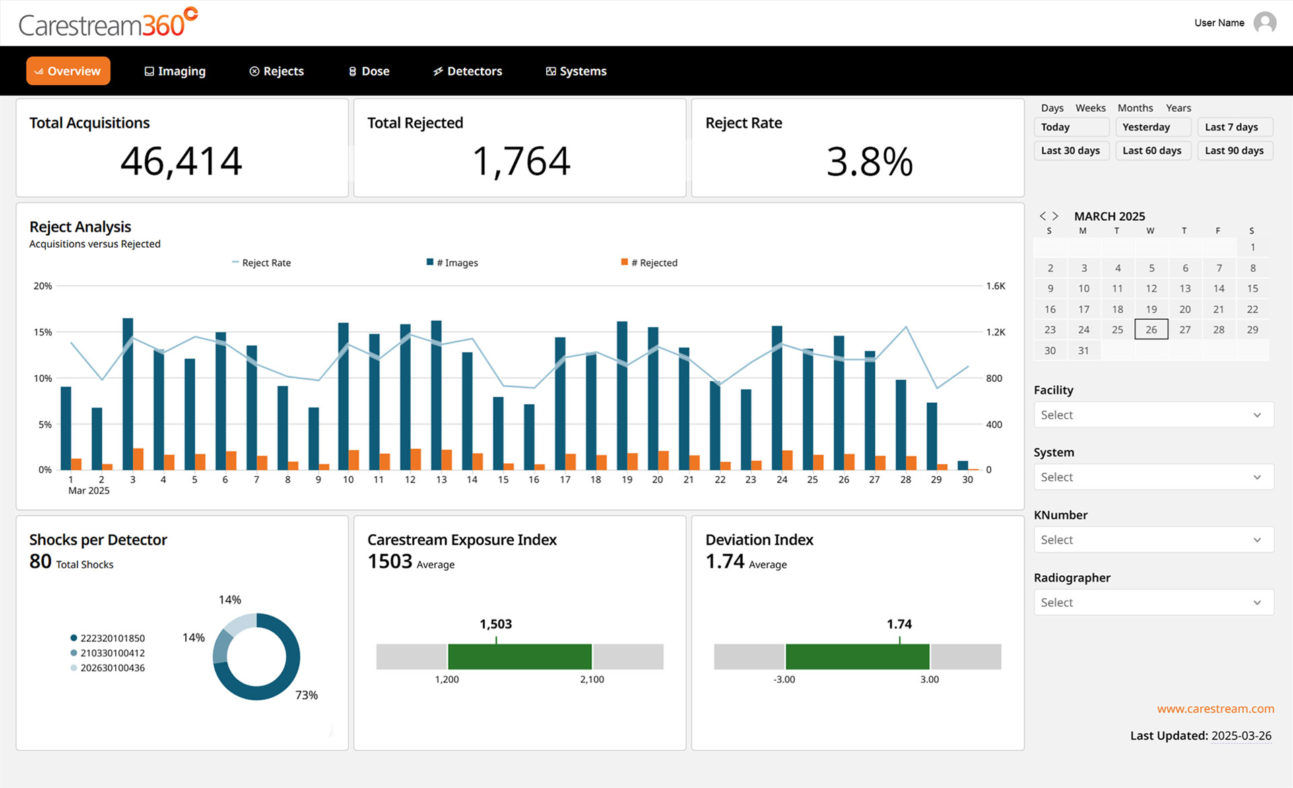Screen dimensions: 1293x788
Task: Expand the Radiographer dropdown
Action: (1153, 602)
